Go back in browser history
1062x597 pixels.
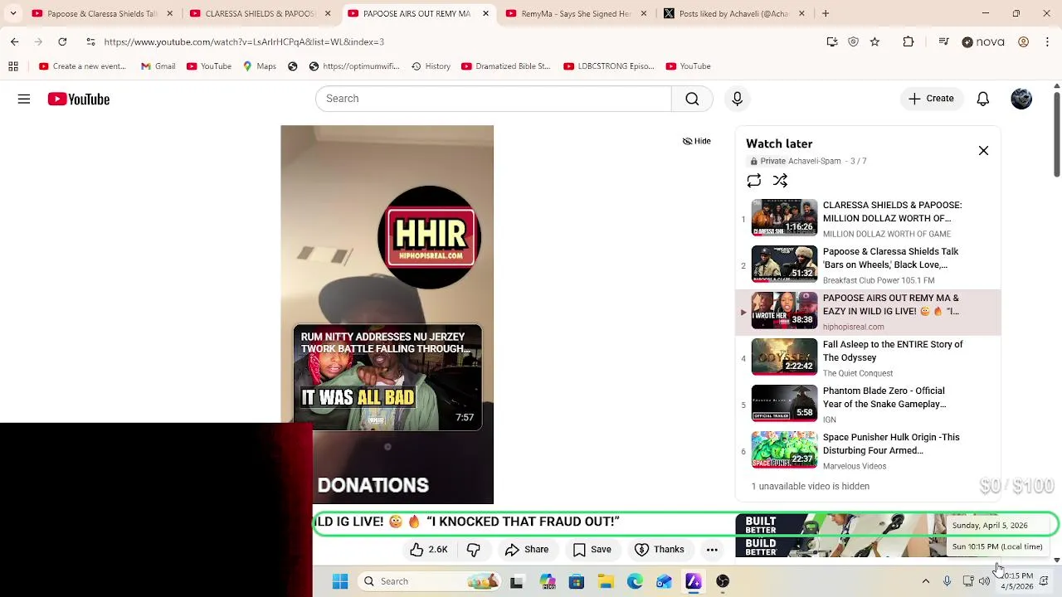coord(14,41)
